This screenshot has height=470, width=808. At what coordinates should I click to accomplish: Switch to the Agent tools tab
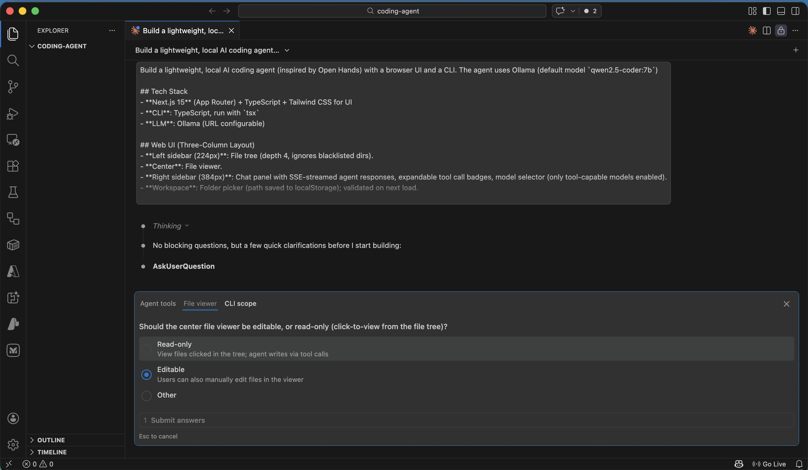157,303
